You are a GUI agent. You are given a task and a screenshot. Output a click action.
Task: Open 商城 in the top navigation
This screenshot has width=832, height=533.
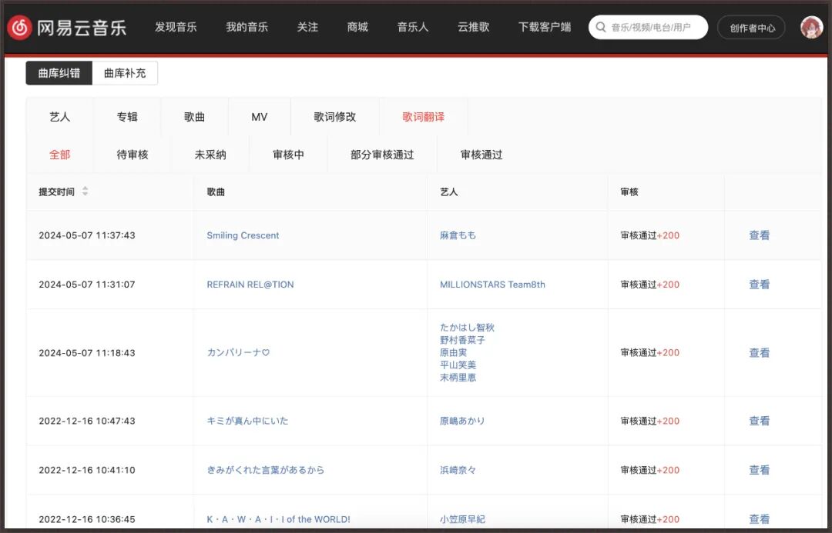pyautogui.click(x=357, y=27)
